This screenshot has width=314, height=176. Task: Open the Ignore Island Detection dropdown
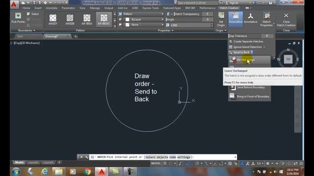tap(247, 47)
